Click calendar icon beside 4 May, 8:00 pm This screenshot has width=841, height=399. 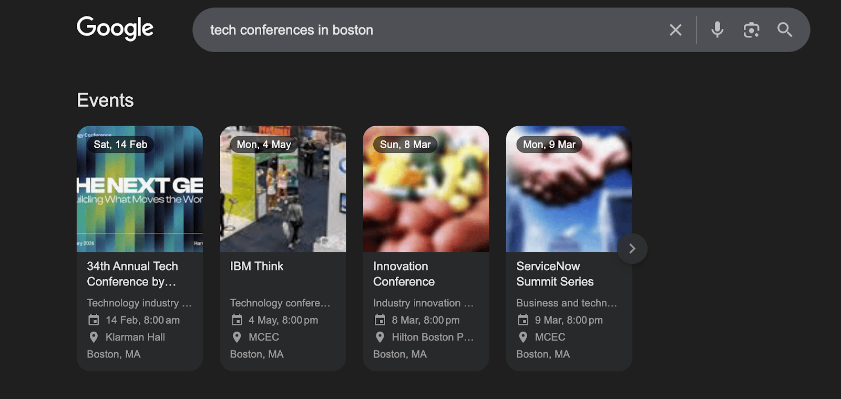(x=237, y=320)
